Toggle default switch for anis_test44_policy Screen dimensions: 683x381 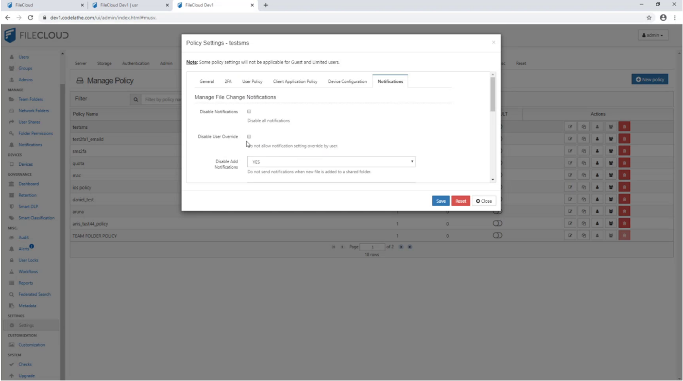point(498,223)
